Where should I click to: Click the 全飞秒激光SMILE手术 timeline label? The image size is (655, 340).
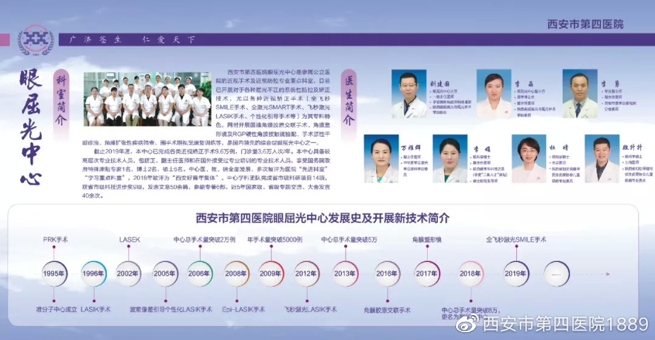click(516, 240)
